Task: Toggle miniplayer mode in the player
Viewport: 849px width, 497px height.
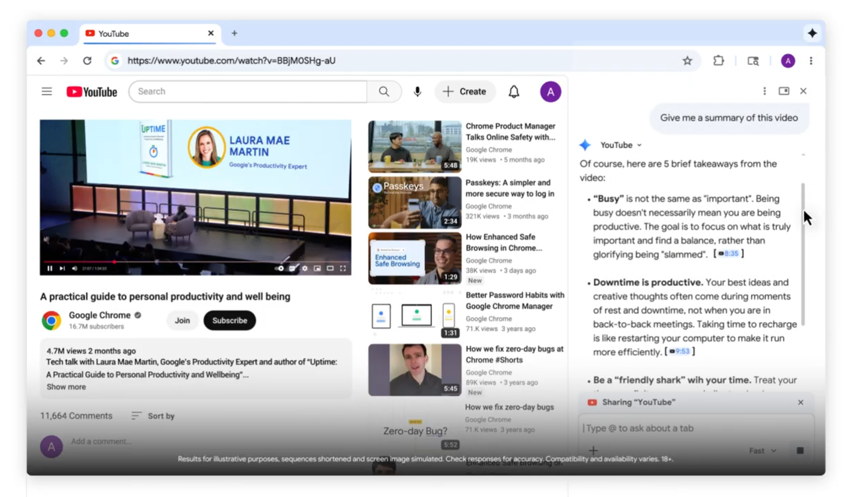Action: pyautogui.click(x=317, y=268)
